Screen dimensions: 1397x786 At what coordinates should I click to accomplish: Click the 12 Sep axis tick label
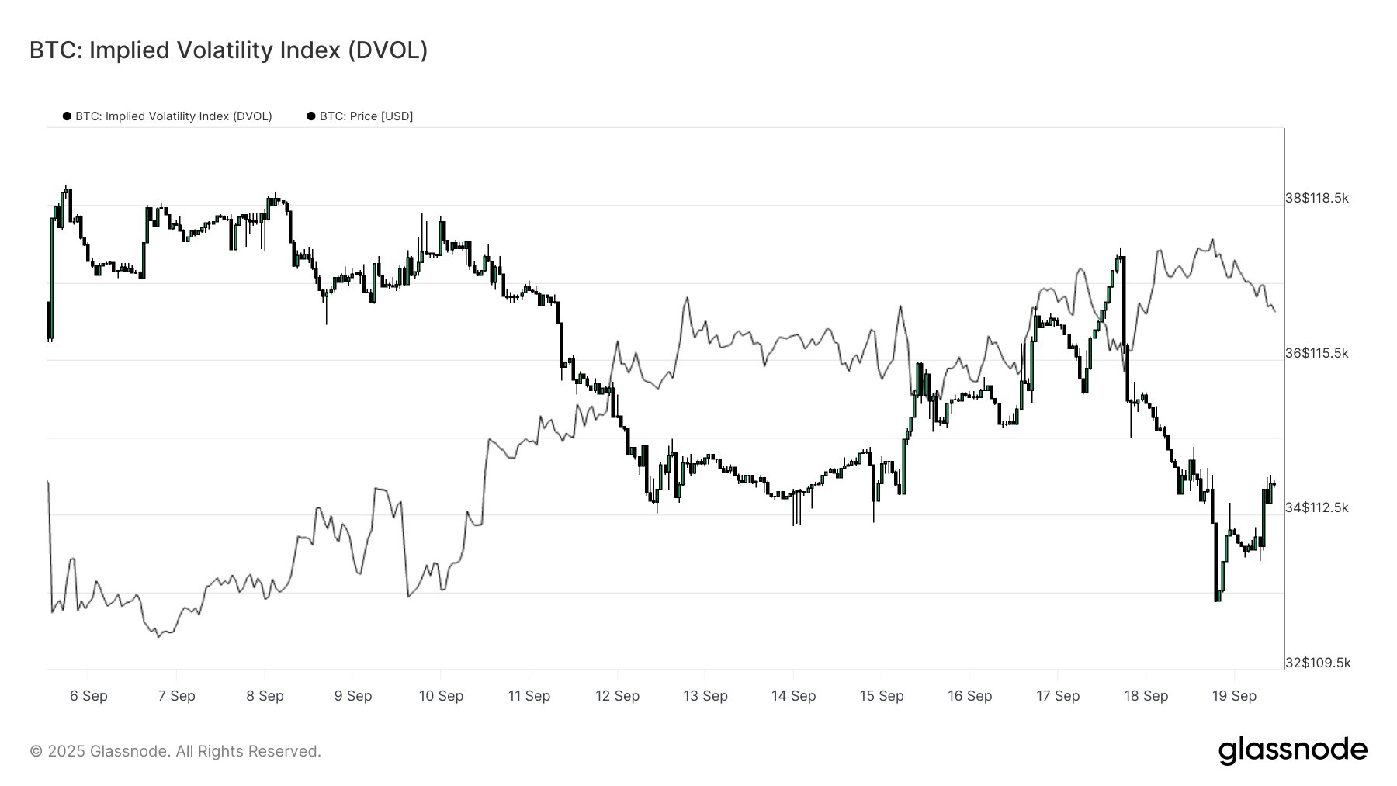pos(617,696)
